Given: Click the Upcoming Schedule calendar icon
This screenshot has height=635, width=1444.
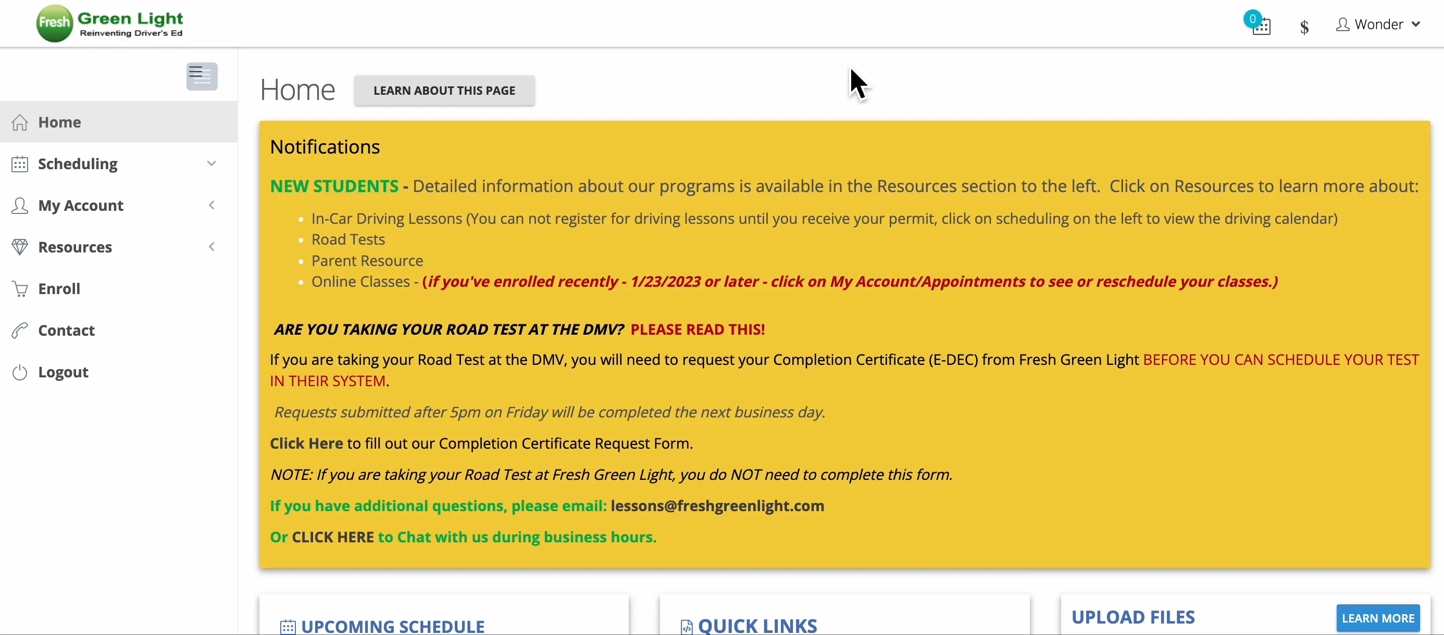Looking at the screenshot, I should (288, 627).
